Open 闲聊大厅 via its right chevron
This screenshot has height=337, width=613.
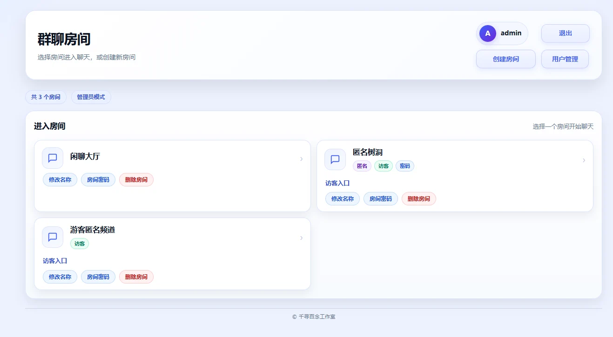301,159
